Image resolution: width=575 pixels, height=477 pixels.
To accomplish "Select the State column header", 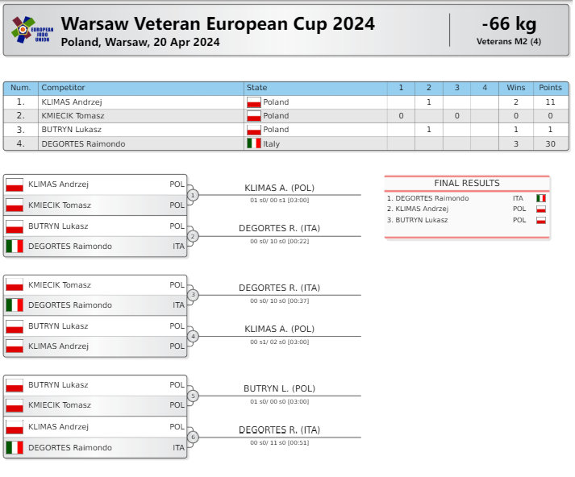I will tap(315, 88).
